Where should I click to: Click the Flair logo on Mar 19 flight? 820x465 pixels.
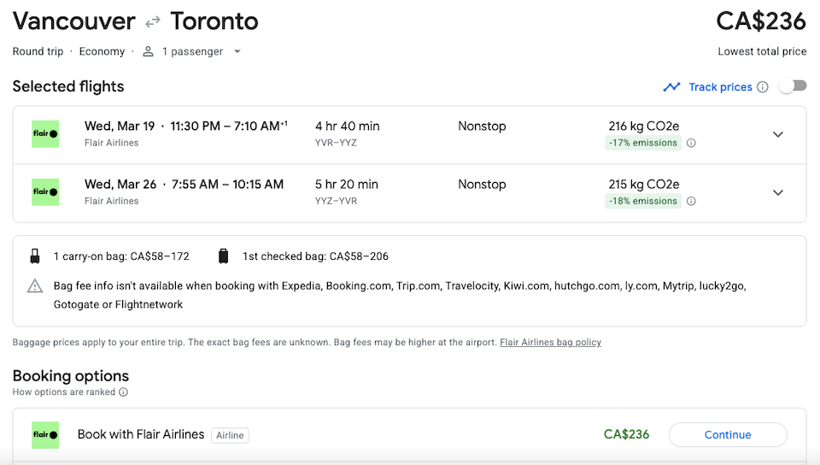45,134
